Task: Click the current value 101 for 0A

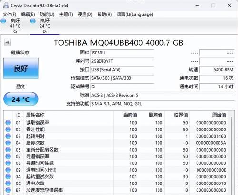Action: pyautogui.click(x=133, y=177)
